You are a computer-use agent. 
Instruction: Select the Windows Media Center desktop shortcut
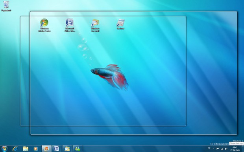coord(44,25)
